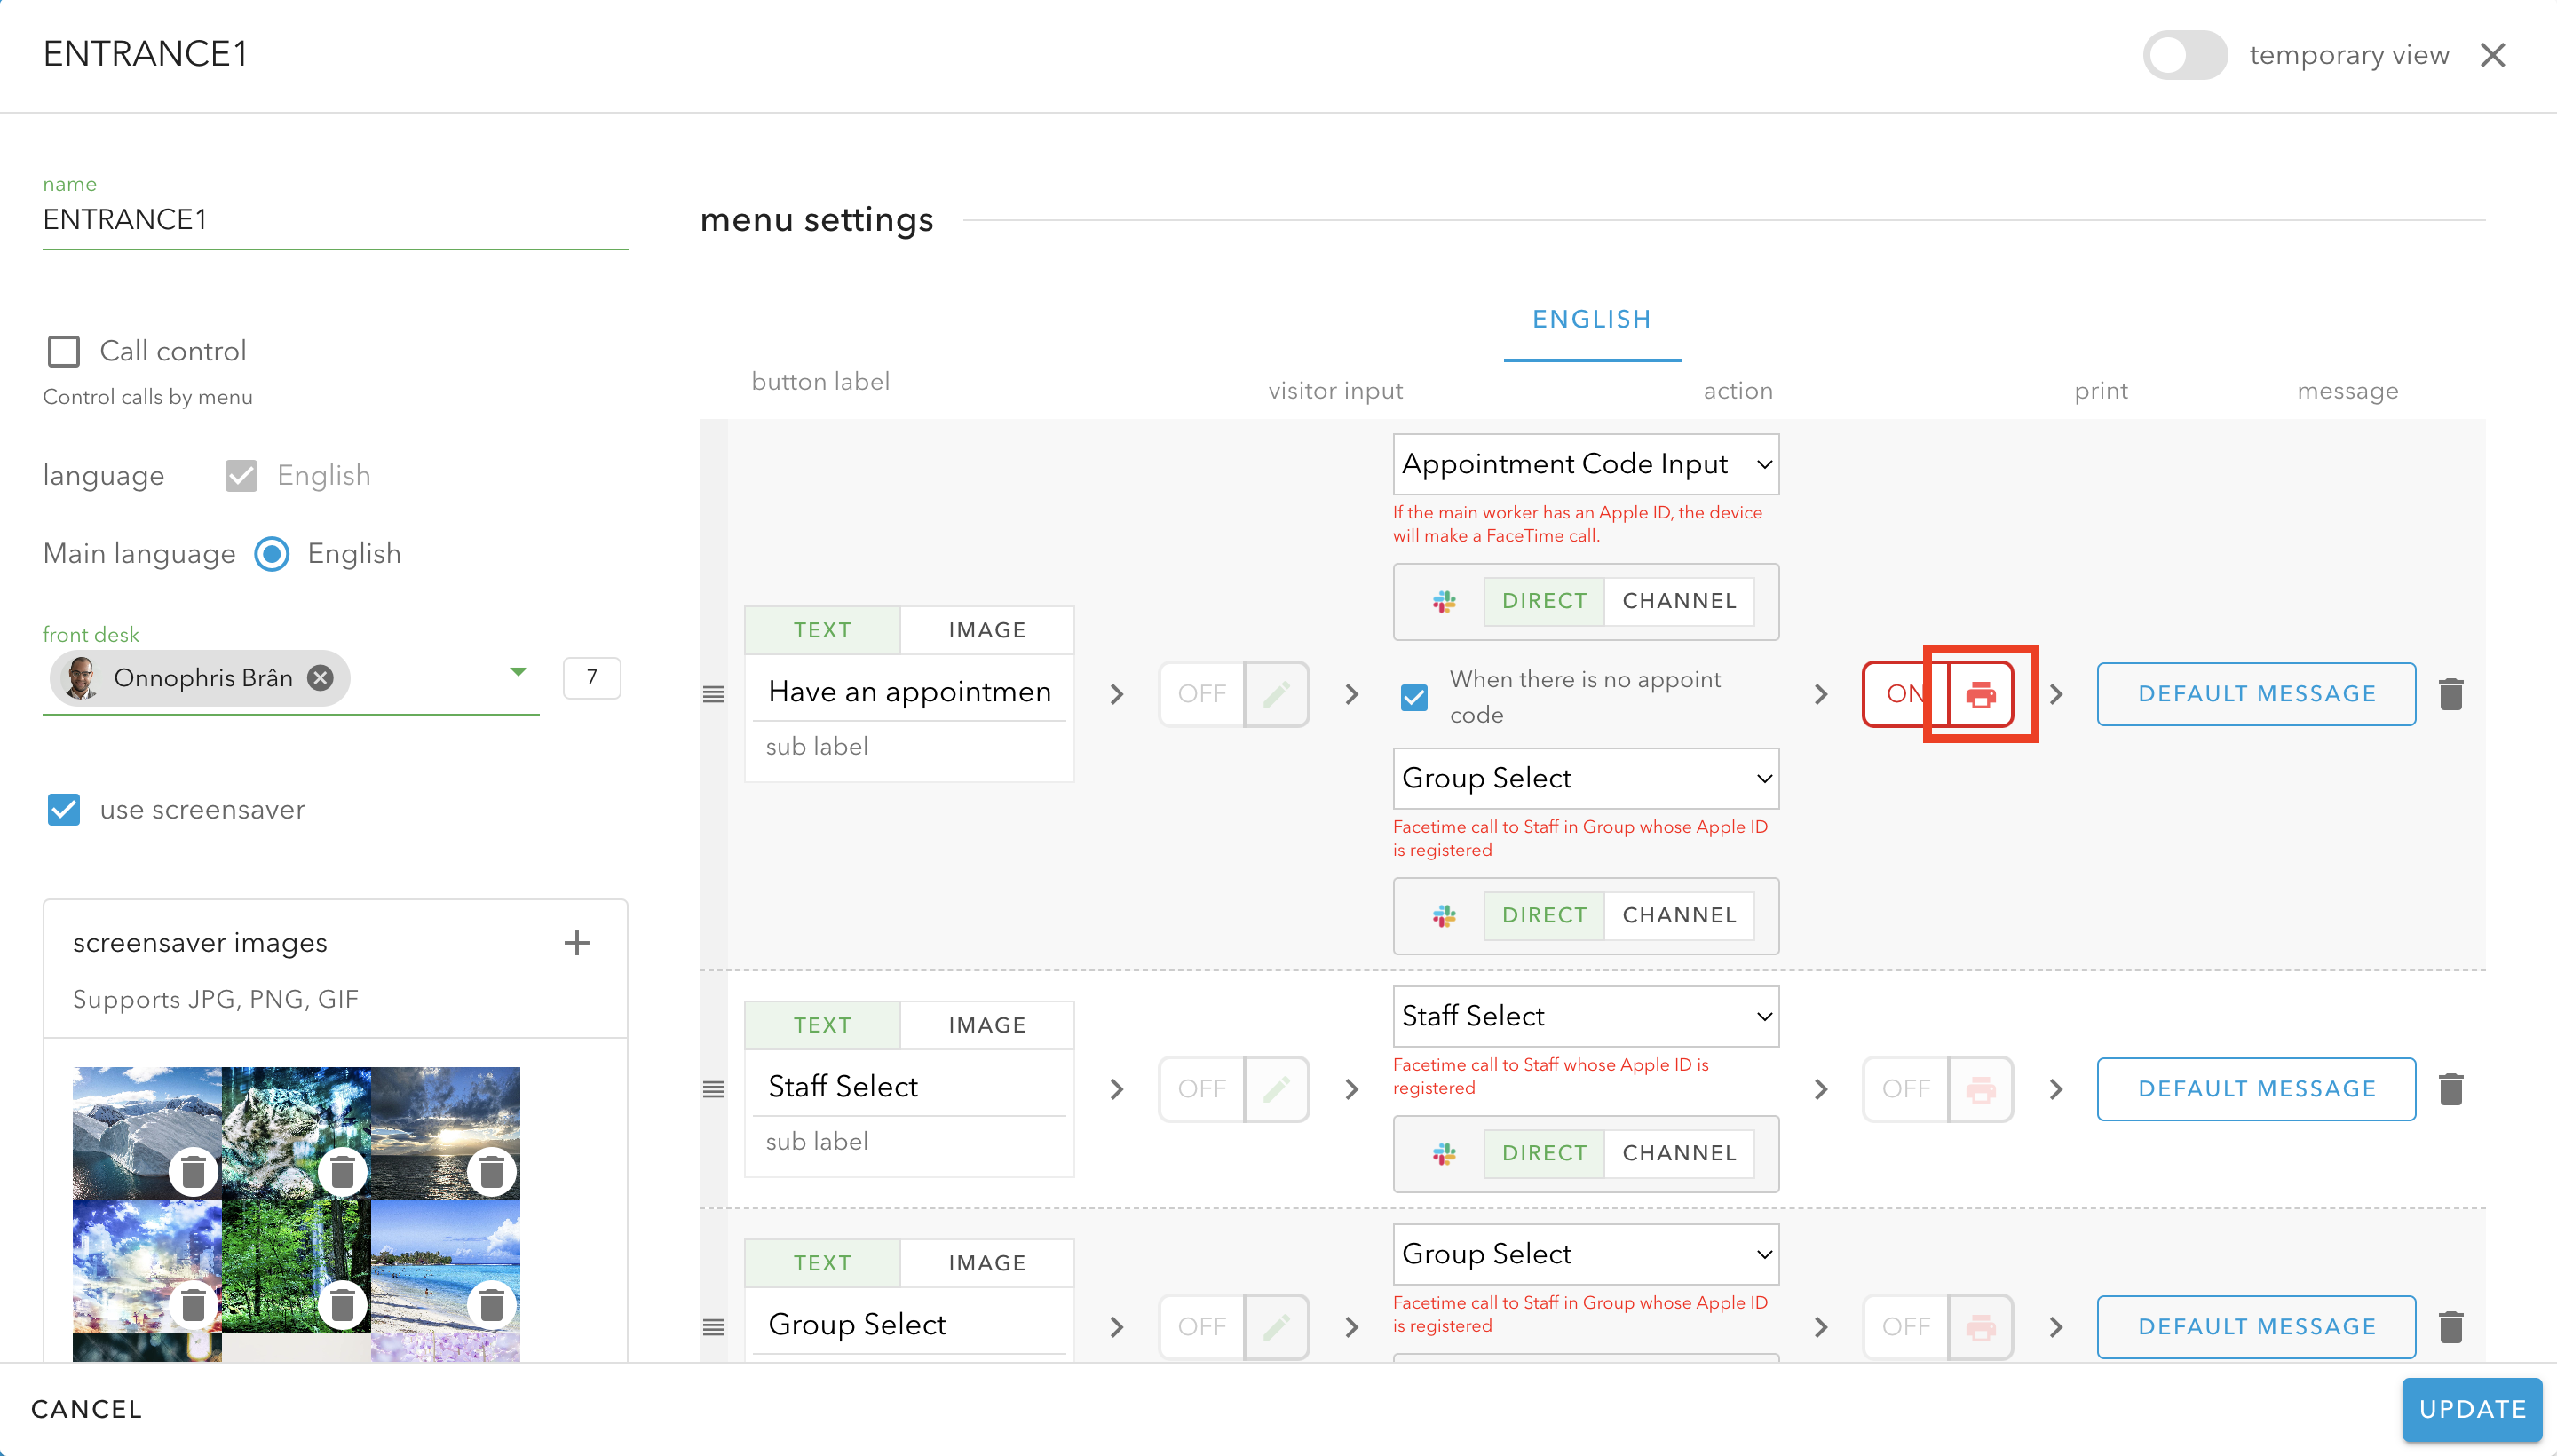Click the chevron after the appointment button label
Image resolution: width=2557 pixels, height=1456 pixels.
1116,694
